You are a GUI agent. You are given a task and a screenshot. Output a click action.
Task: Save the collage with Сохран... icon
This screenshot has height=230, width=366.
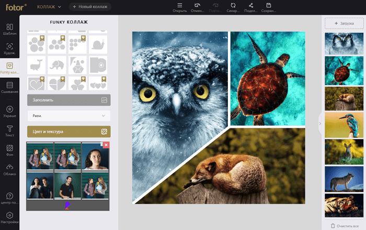coord(269,8)
